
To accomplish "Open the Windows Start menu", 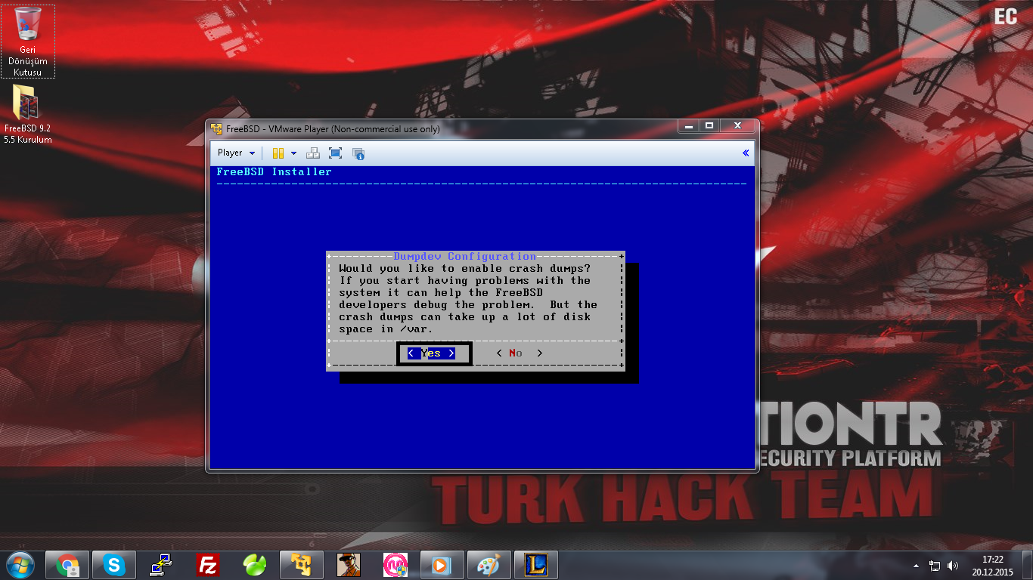I will [x=20, y=564].
